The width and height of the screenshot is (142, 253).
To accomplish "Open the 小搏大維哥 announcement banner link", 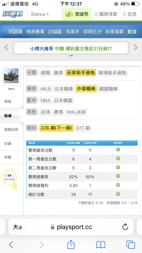I will (x=71, y=49).
